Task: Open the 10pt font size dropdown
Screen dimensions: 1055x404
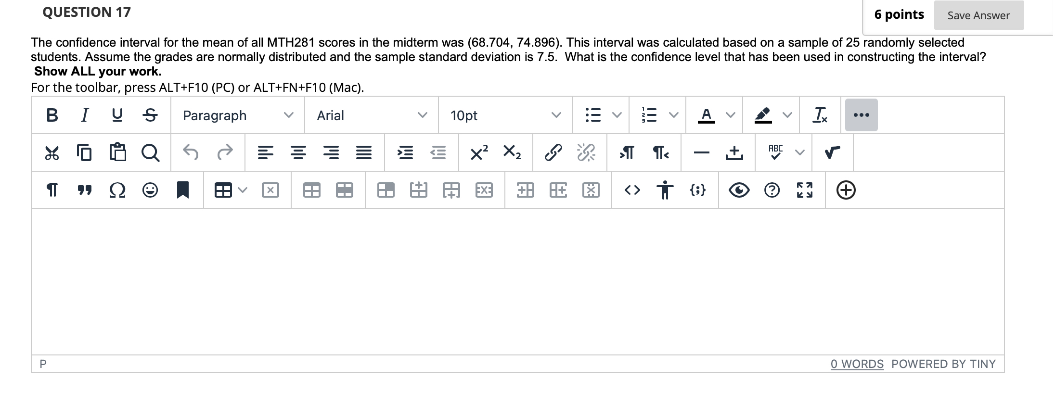Action: 505,115
